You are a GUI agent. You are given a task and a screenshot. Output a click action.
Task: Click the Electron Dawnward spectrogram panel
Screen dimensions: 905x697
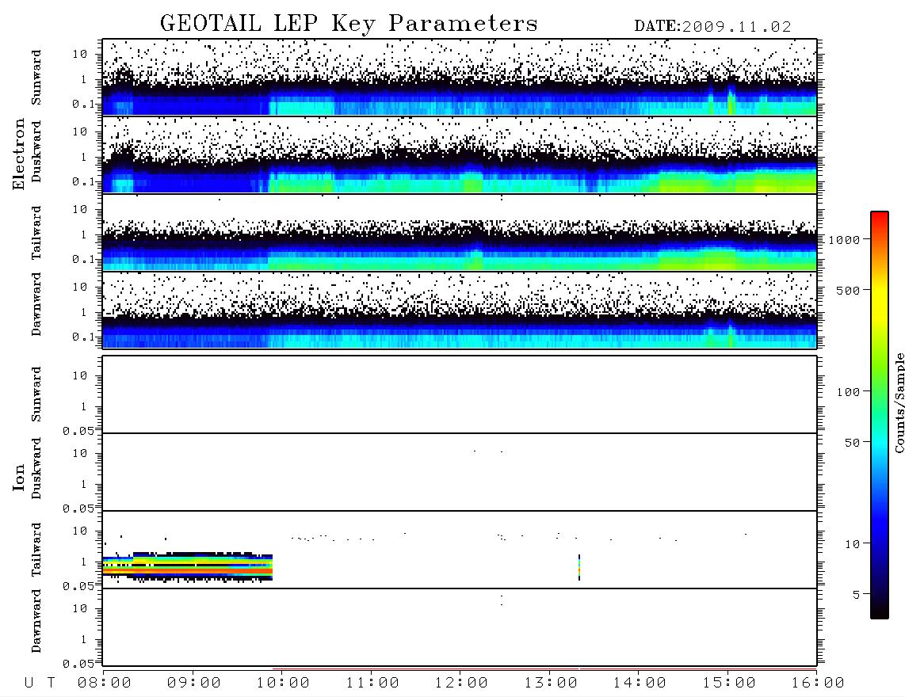(460, 310)
